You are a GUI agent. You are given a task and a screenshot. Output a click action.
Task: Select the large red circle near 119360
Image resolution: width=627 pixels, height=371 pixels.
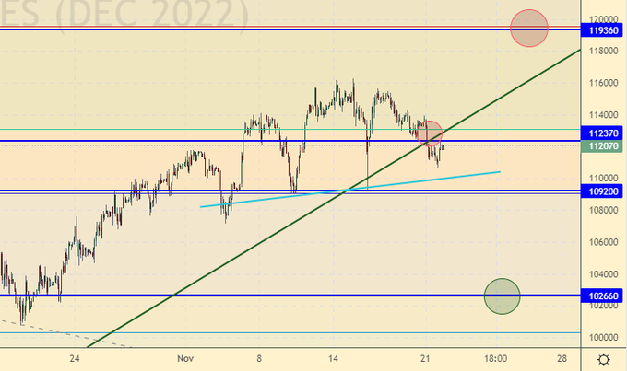click(529, 28)
